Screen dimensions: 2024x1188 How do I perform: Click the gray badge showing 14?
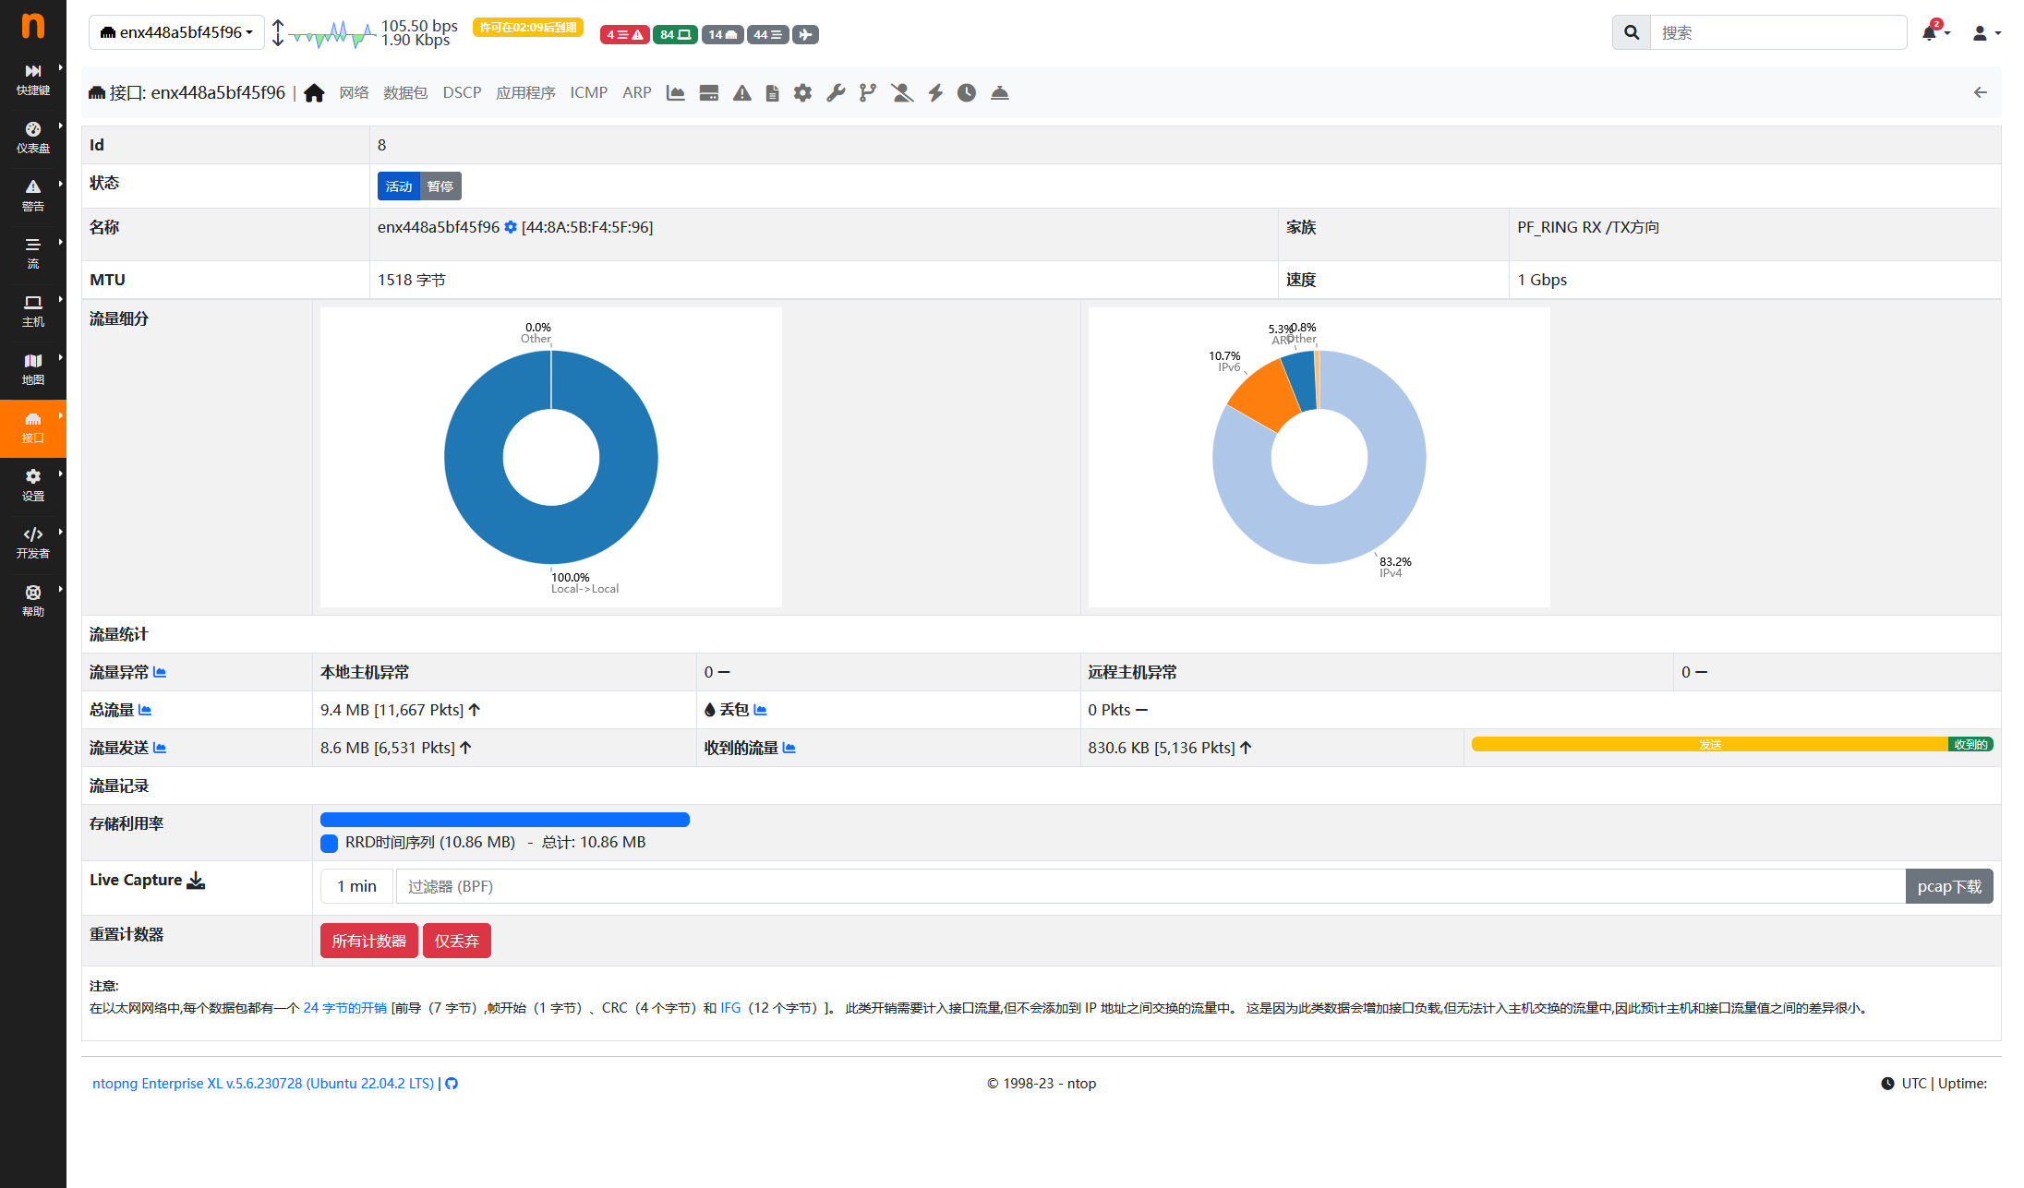(x=723, y=34)
